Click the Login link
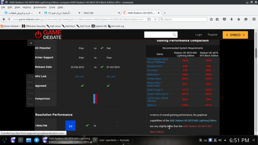Screen dimensions: 258x145 point(199,35)
